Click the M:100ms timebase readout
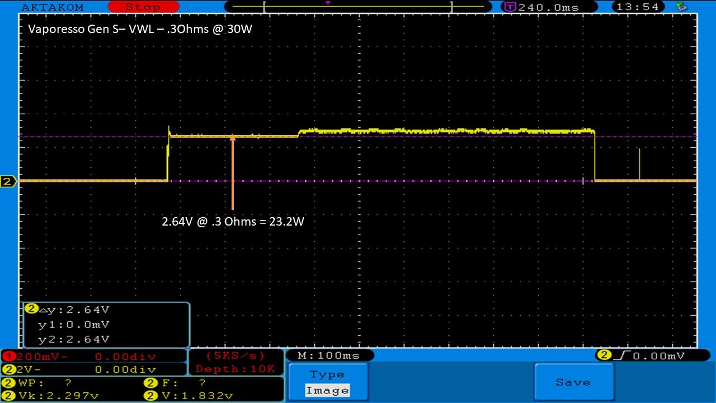716x403 pixels. [x=329, y=355]
